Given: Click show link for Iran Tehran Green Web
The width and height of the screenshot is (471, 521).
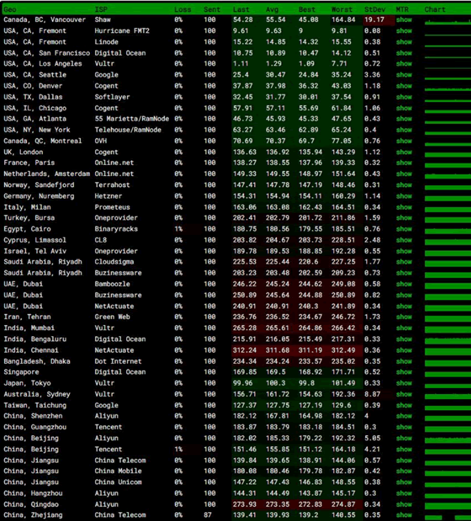Looking at the screenshot, I should (x=404, y=317).
